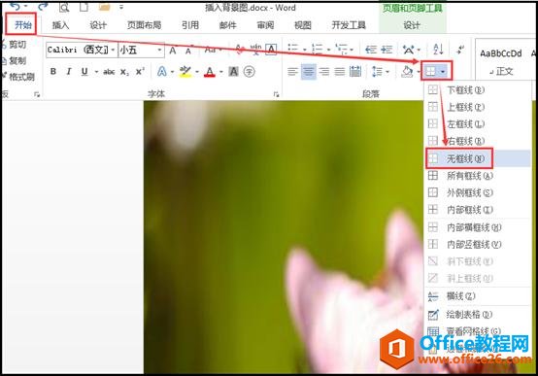Apply red font color

210,72
